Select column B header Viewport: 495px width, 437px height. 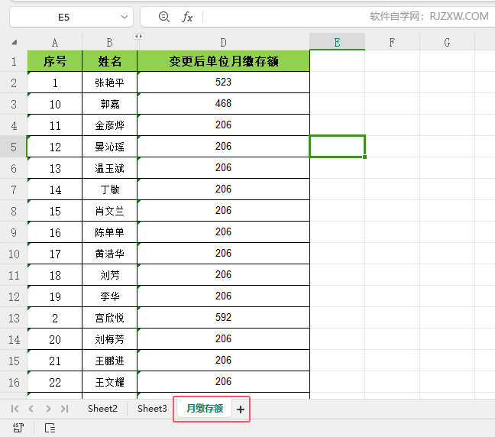(109, 42)
